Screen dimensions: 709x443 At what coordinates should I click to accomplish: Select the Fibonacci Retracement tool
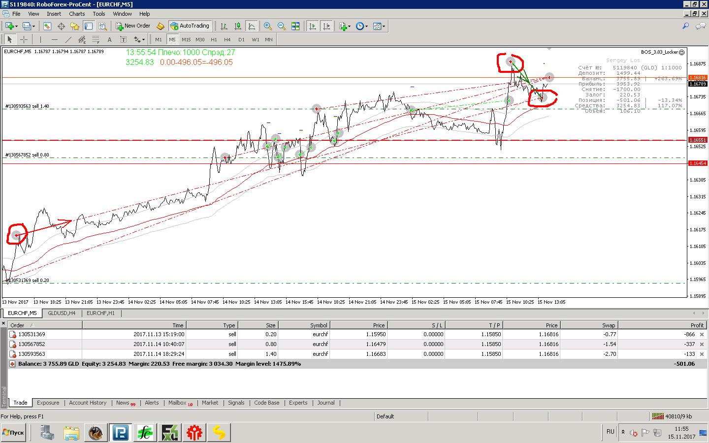[96, 39]
